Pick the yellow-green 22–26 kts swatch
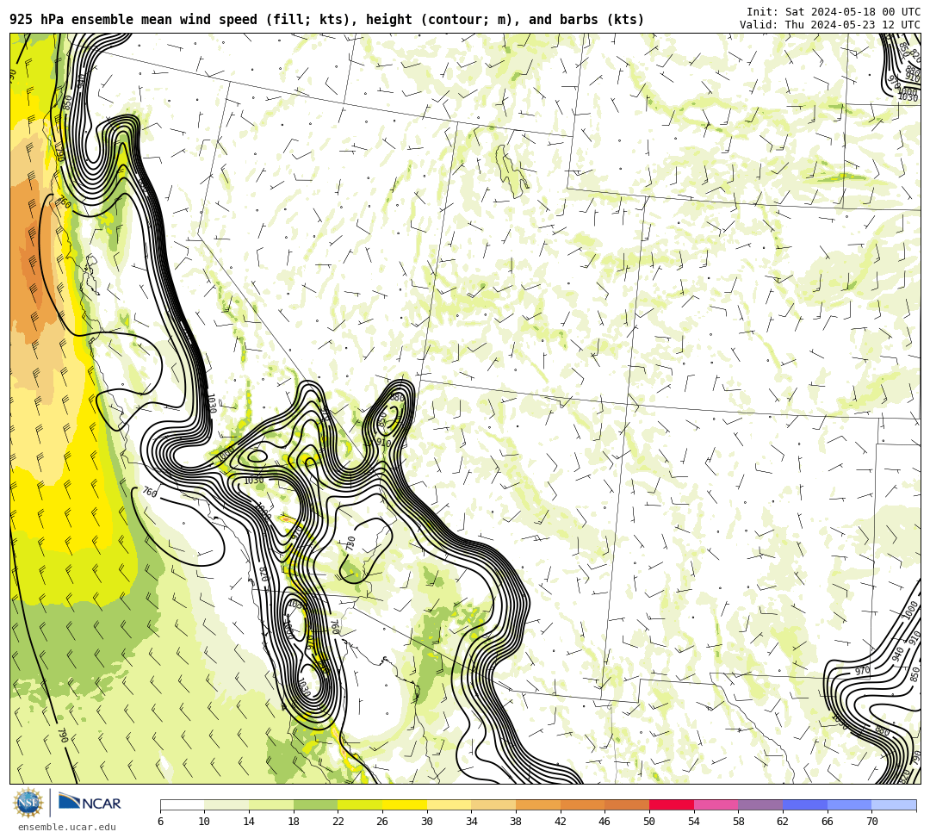Screen dimensions: 930x838 pyautogui.click(x=360, y=804)
